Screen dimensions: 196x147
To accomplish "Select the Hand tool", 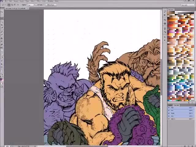I will tap(2, 71).
